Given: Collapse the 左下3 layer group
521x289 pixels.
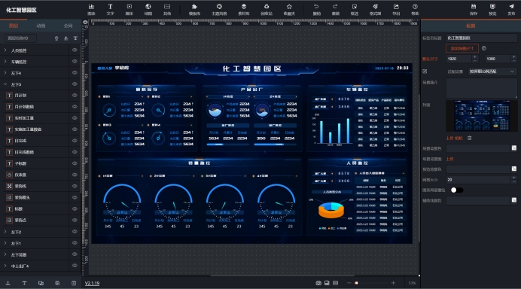Looking at the screenshot, I should pyautogui.click(x=5, y=84).
